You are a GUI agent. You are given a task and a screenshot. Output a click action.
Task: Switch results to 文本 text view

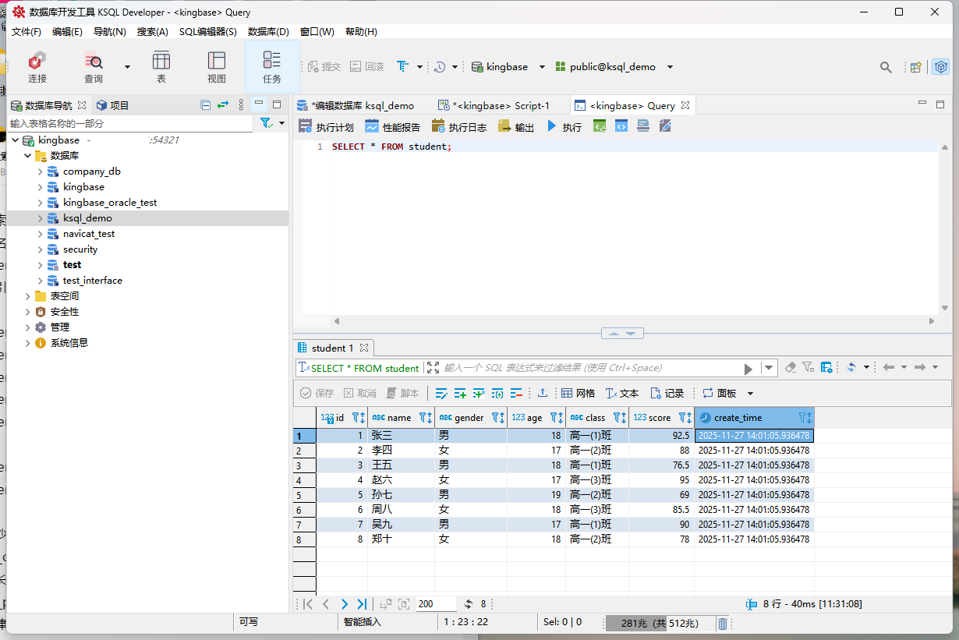[x=621, y=394]
